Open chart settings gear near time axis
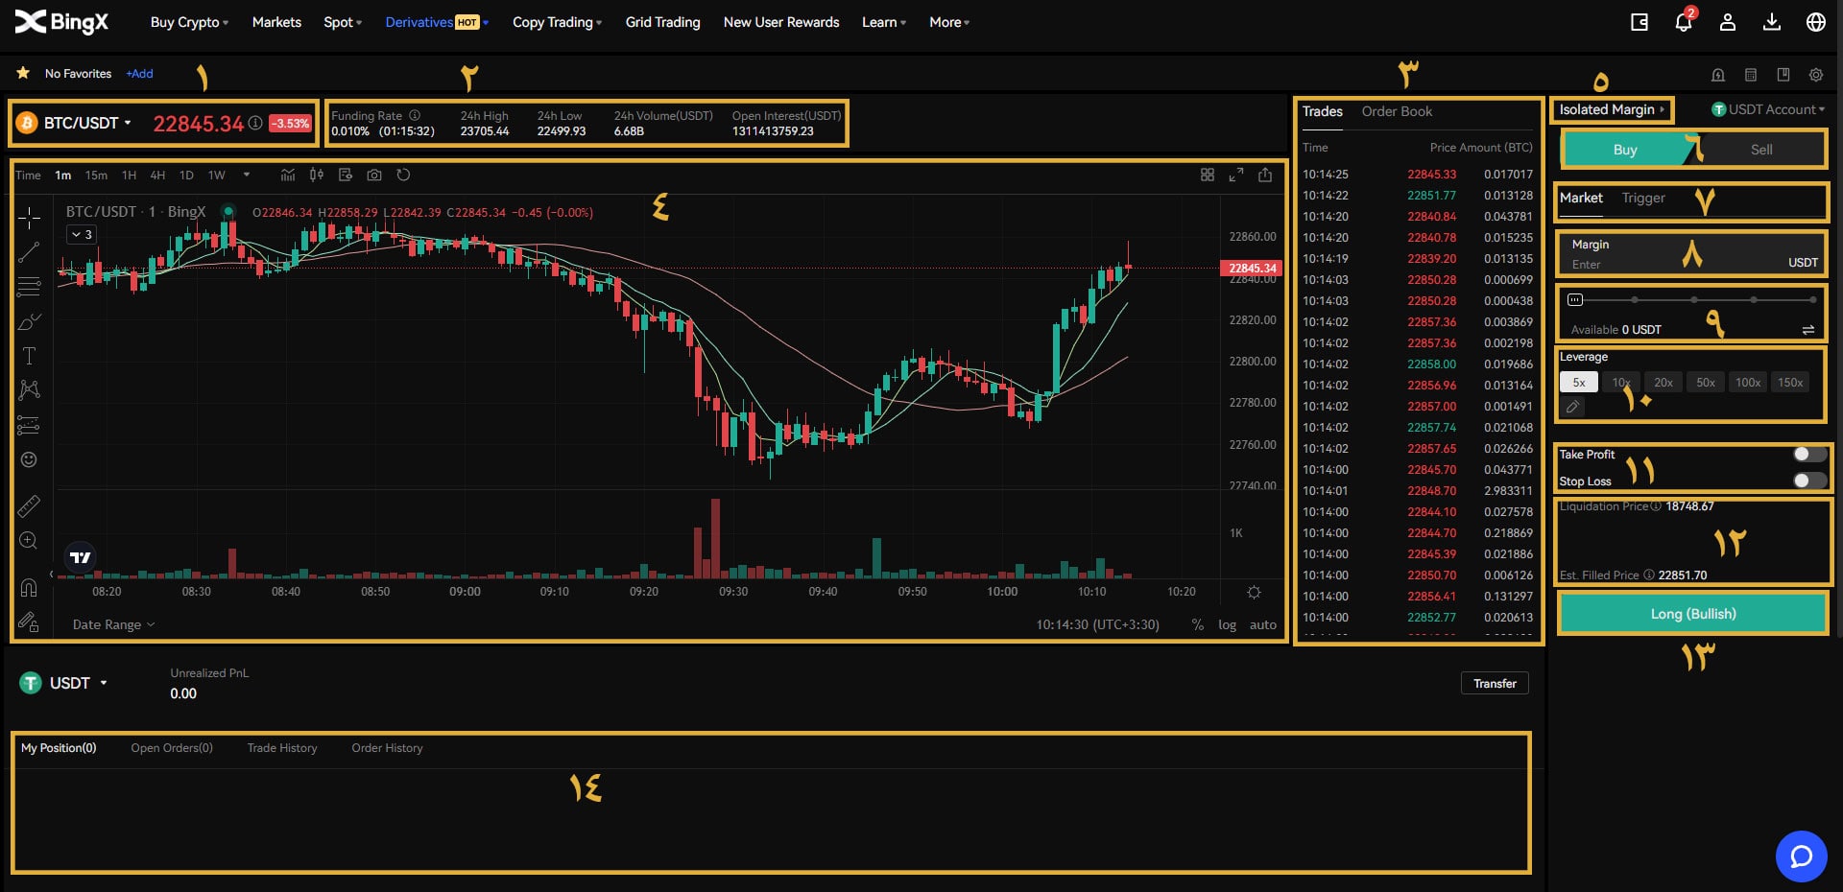 [x=1254, y=592]
